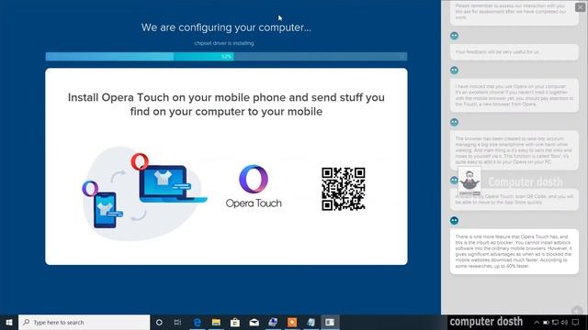Close the chat assistant panel
Viewport: 588px width, 330px height.
tap(581, 7)
